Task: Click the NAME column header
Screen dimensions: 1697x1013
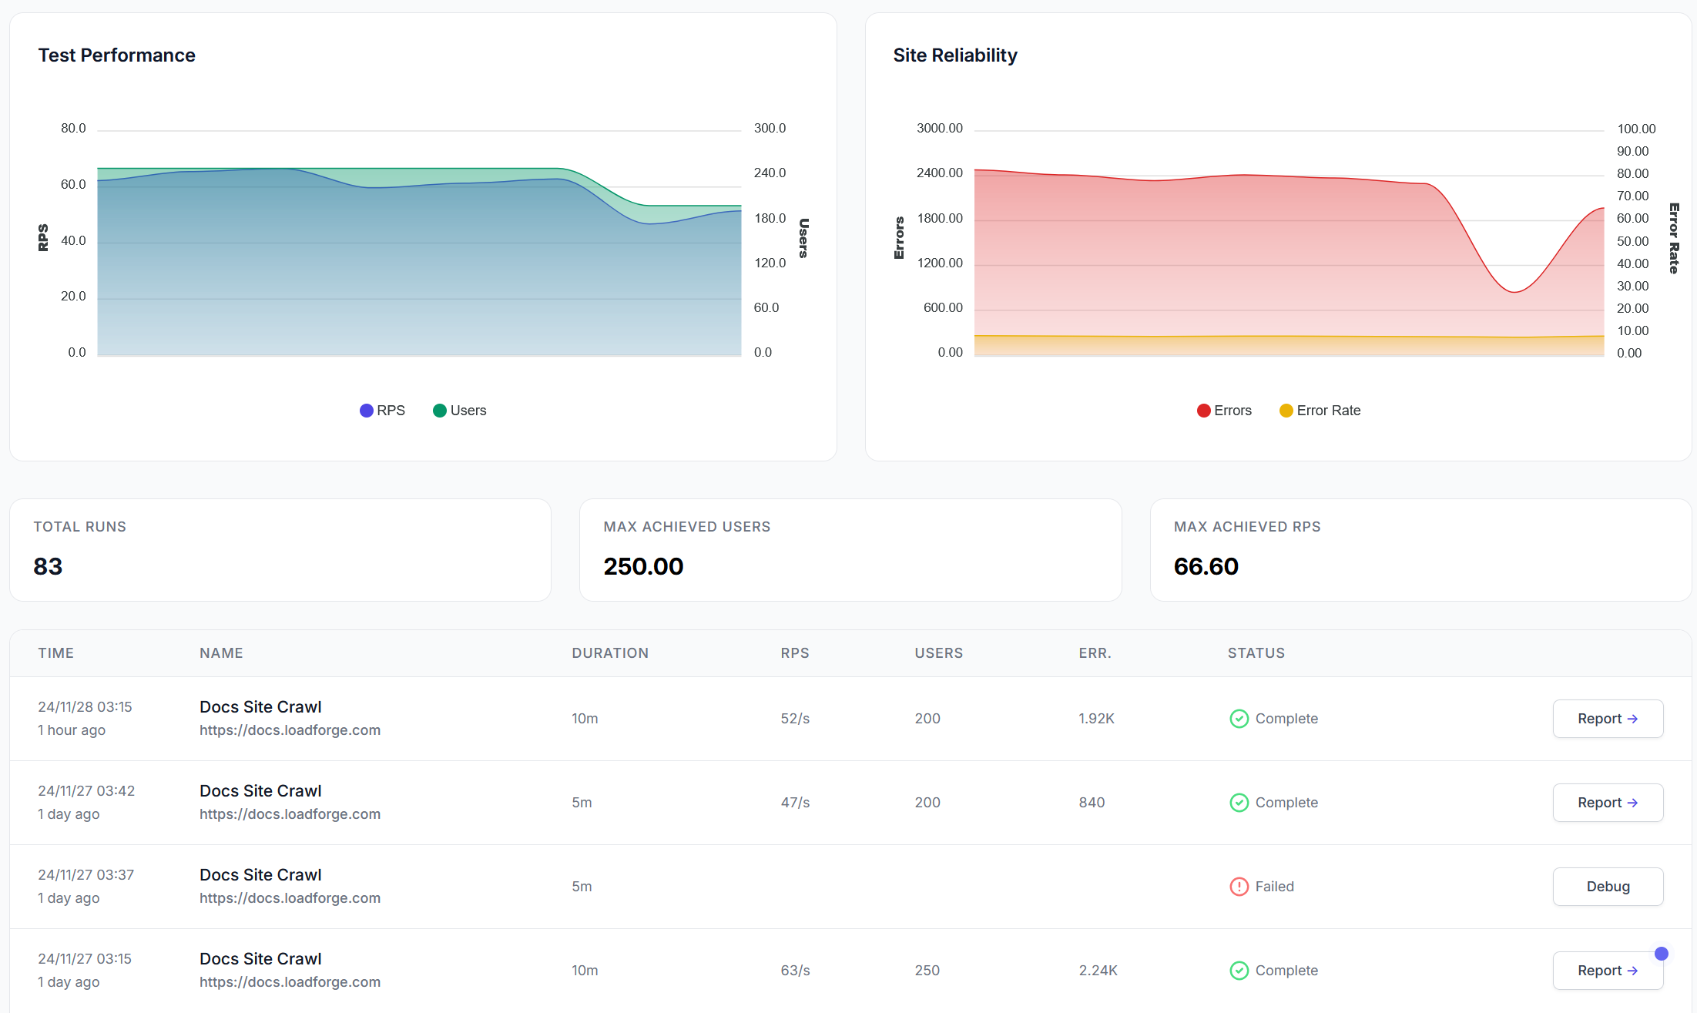Action: point(221,653)
